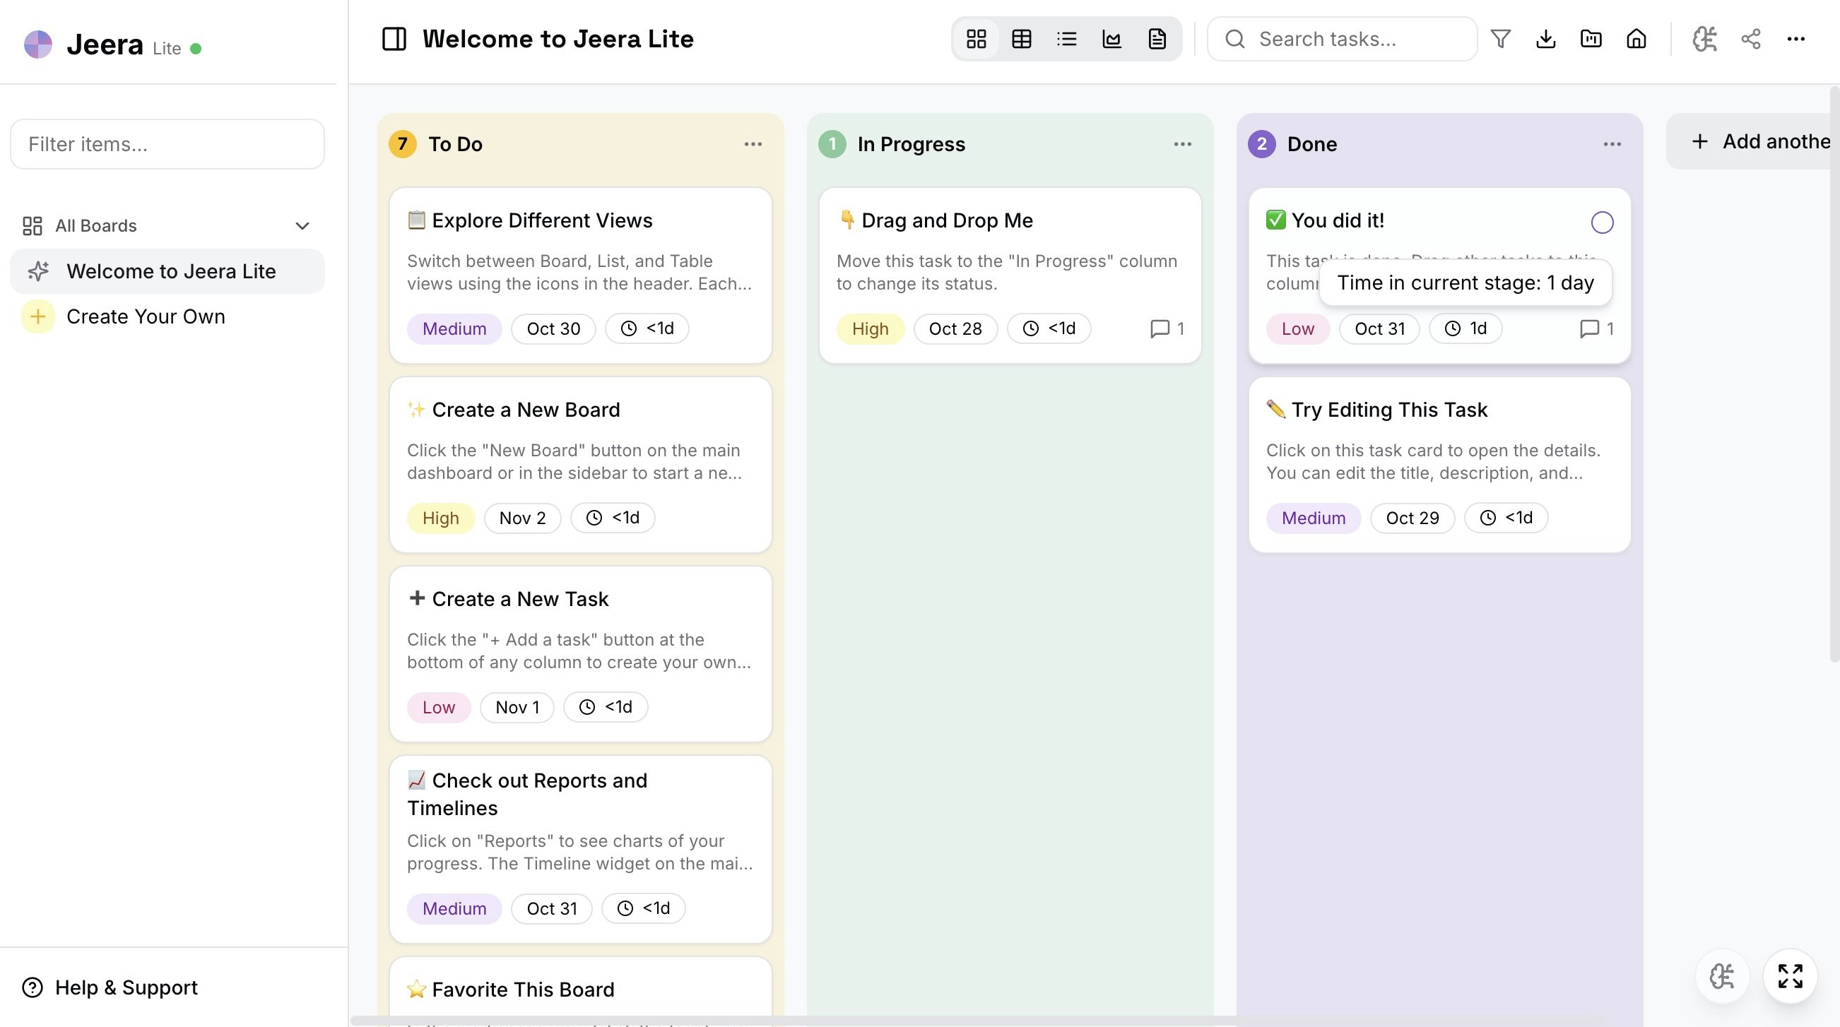The width and height of the screenshot is (1840, 1027).
Task: Click the download export icon
Action: click(x=1546, y=39)
